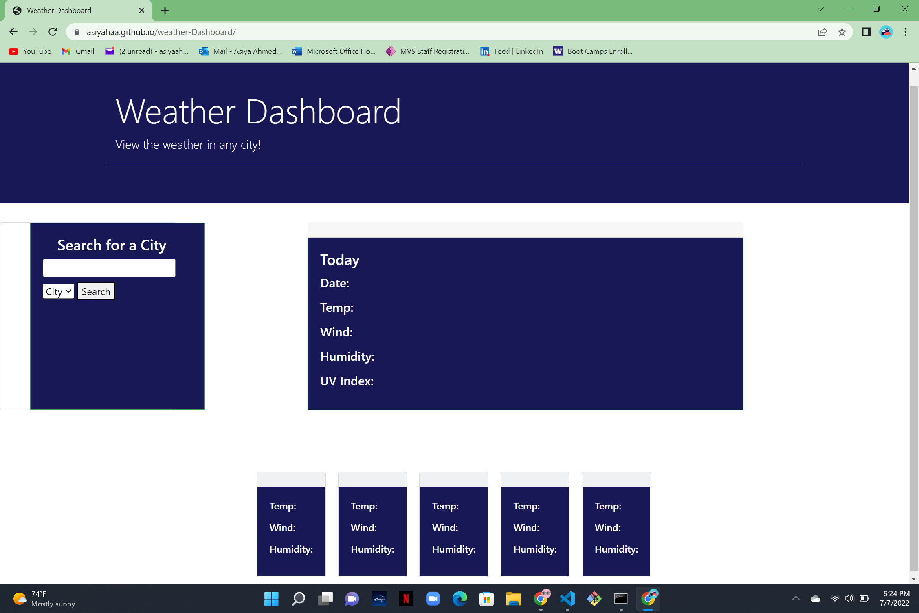Viewport: 919px width, 613px height.
Task: Open Netflix from taskbar
Action: pos(406,599)
